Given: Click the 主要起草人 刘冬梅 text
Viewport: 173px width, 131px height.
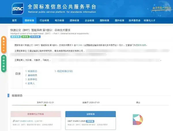Looking at the screenshot, I should point(23,60).
